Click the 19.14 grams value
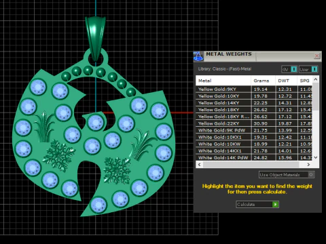The width and height of the screenshot is (326, 244). coord(261,89)
